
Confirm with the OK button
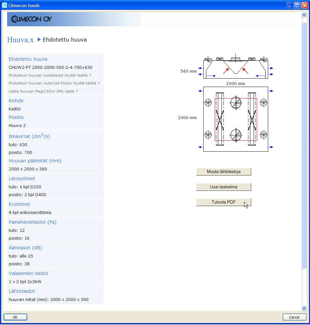[x=15, y=317]
